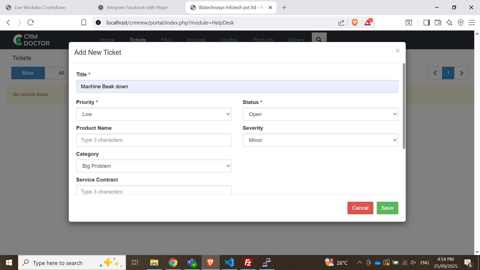Open the Severity dropdown showing Minor
480x270 pixels.
pos(320,140)
